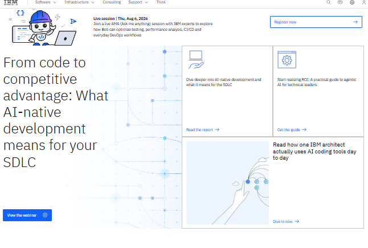Open the Consulting menu item
Viewport: 368px width, 248px height.
[x=112, y=2]
